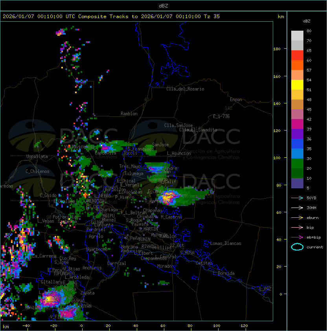Click the 'Agrelo' map label
This screenshot has width=327, height=331.
[x=96, y=236]
